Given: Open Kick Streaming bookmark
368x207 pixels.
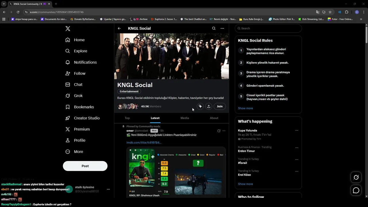Looking at the screenshot, I should coord(311,19).
